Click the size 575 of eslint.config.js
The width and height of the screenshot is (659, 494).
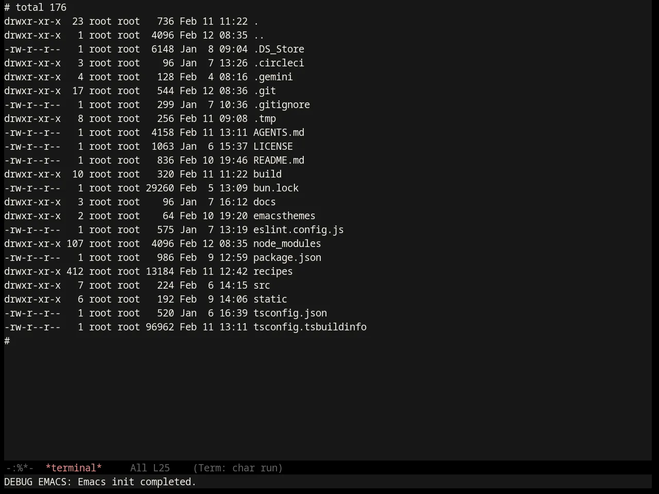165,230
